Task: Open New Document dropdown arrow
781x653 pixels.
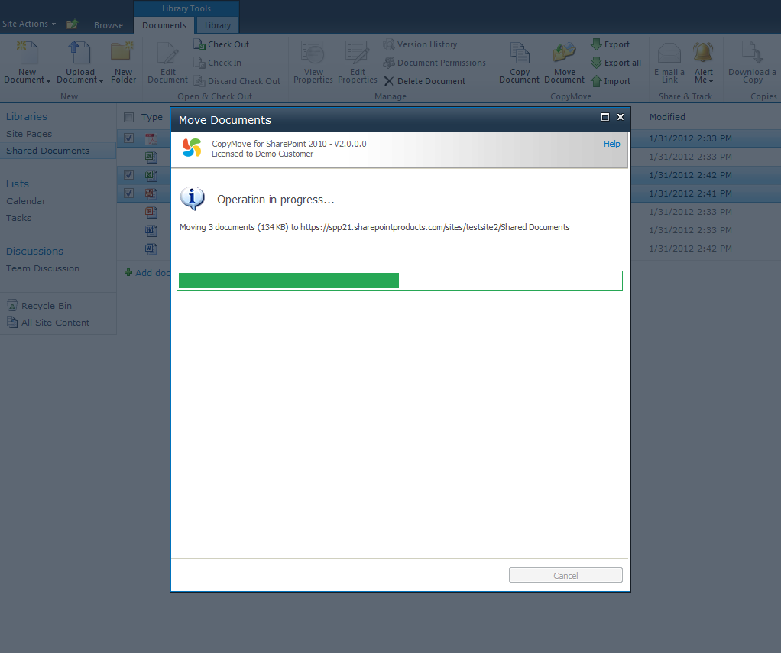Action: [x=48, y=81]
